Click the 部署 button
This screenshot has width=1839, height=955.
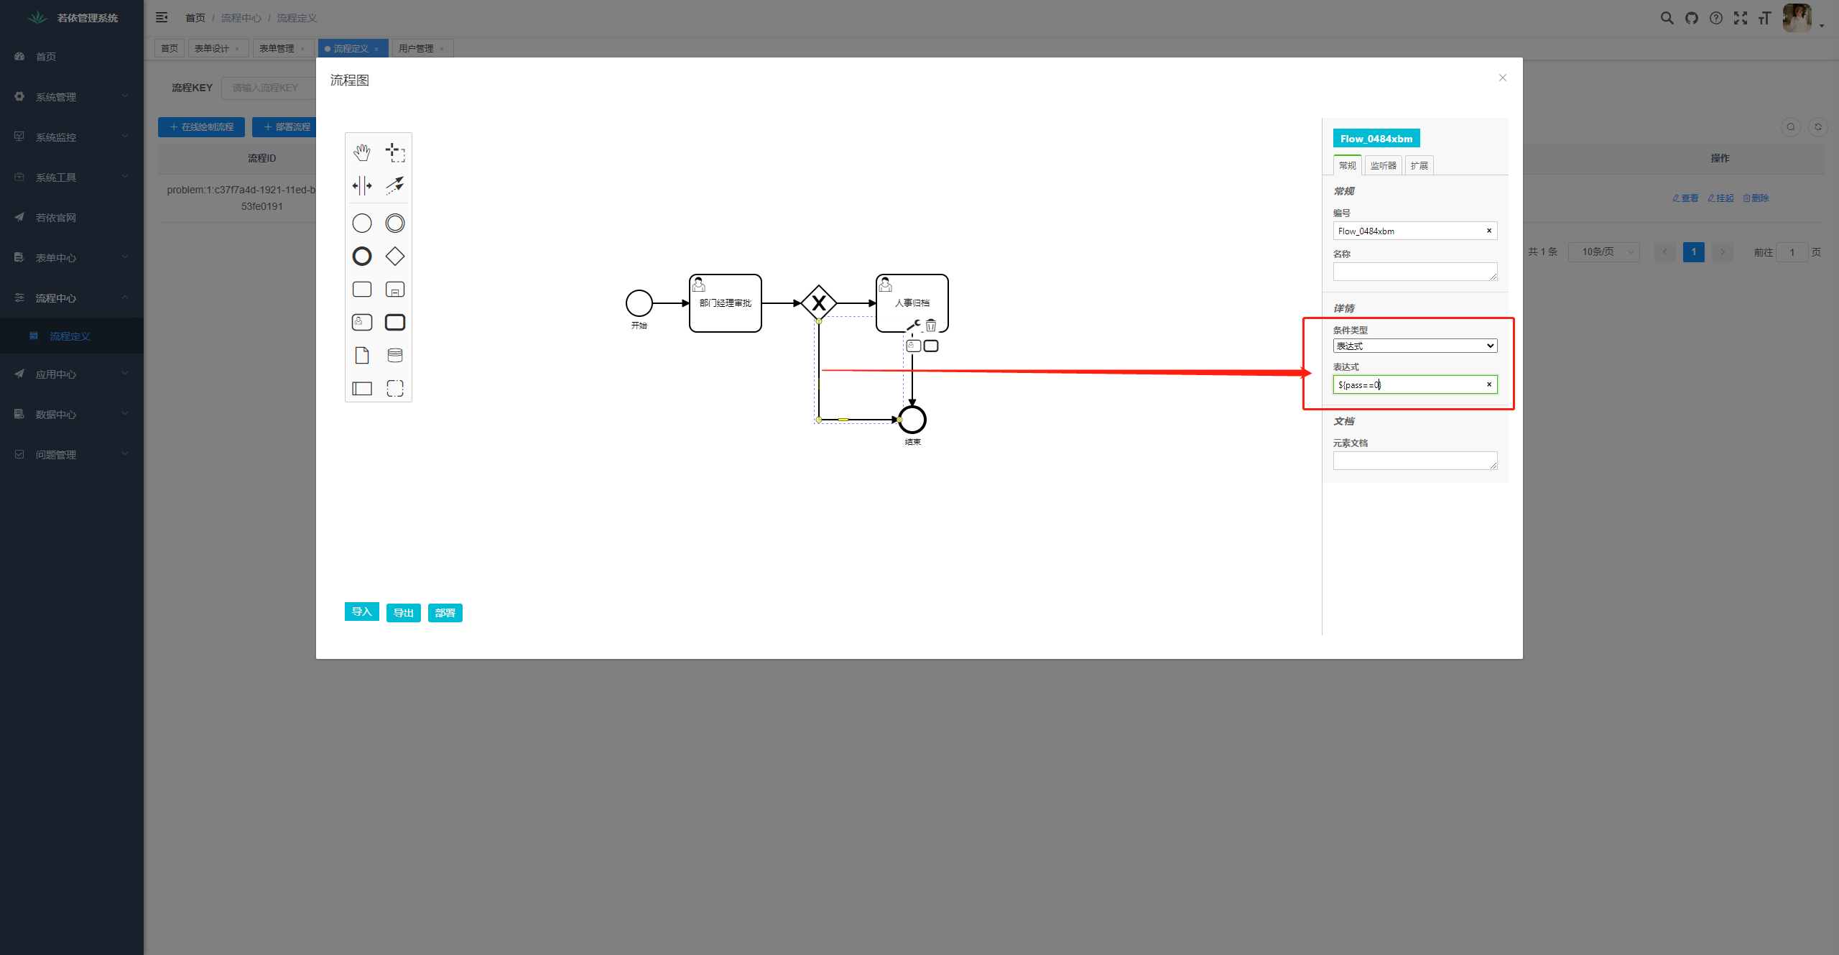[445, 613]
